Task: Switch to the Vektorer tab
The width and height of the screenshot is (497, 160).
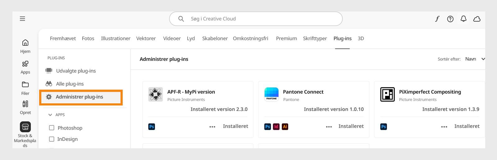Action: pos(146,38)
